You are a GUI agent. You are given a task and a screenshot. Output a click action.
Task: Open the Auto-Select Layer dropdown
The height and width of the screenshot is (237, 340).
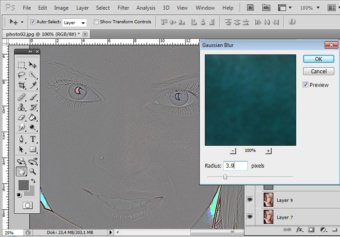pos(83,22)
